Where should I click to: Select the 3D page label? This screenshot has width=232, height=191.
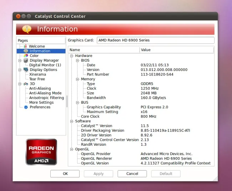click(32, 84)
